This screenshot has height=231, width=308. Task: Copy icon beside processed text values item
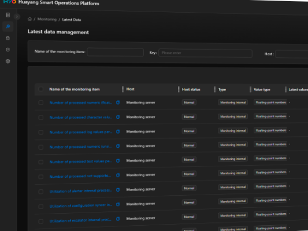(118, 161)
